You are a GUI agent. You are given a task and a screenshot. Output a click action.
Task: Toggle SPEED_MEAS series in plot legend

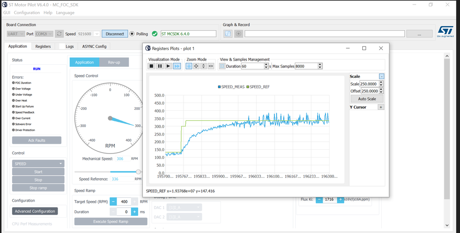pyautogui.click(x=231, y=87)
